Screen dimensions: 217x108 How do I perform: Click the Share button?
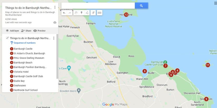[x=26, y=31]
